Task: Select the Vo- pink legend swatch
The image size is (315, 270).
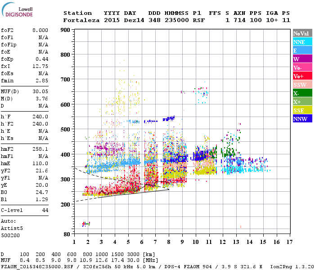Action: 302,67
